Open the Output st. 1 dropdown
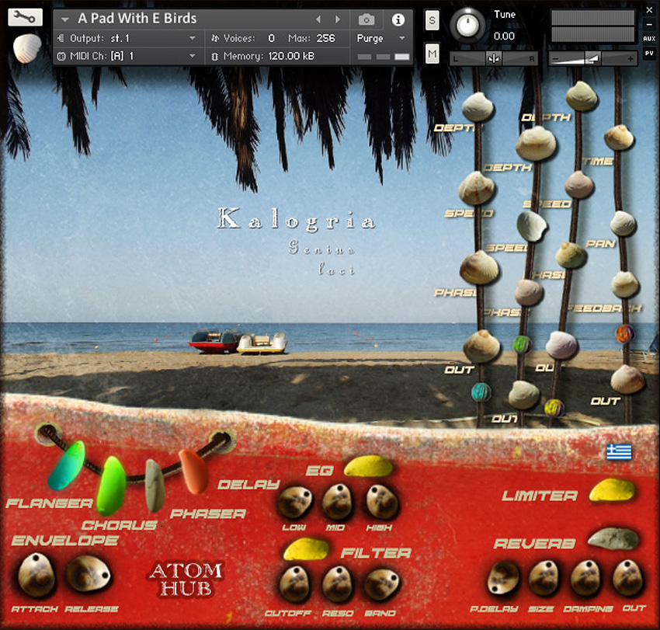The image size is (660, 630). [x=130, y=38]
